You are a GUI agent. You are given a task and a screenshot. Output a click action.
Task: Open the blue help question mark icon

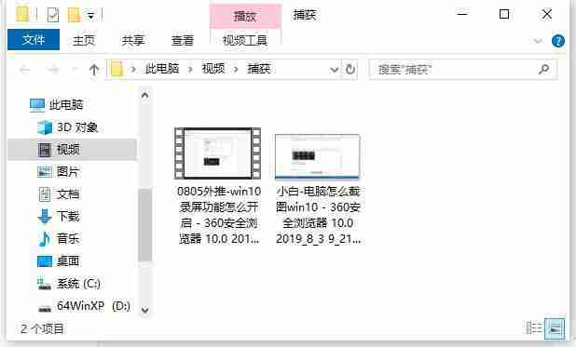[558, 41]
